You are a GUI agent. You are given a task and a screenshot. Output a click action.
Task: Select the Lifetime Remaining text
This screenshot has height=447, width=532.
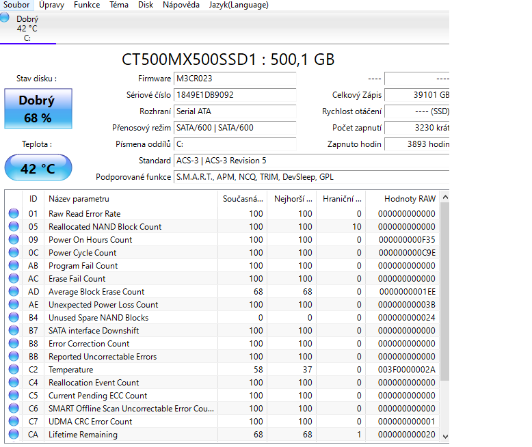point(83,435)
